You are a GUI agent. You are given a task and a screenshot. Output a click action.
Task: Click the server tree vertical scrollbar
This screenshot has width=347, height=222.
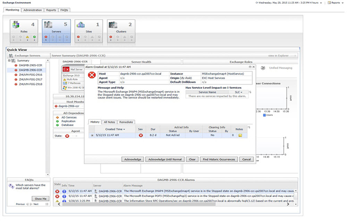pyautogui.click(x=48, y=117)
